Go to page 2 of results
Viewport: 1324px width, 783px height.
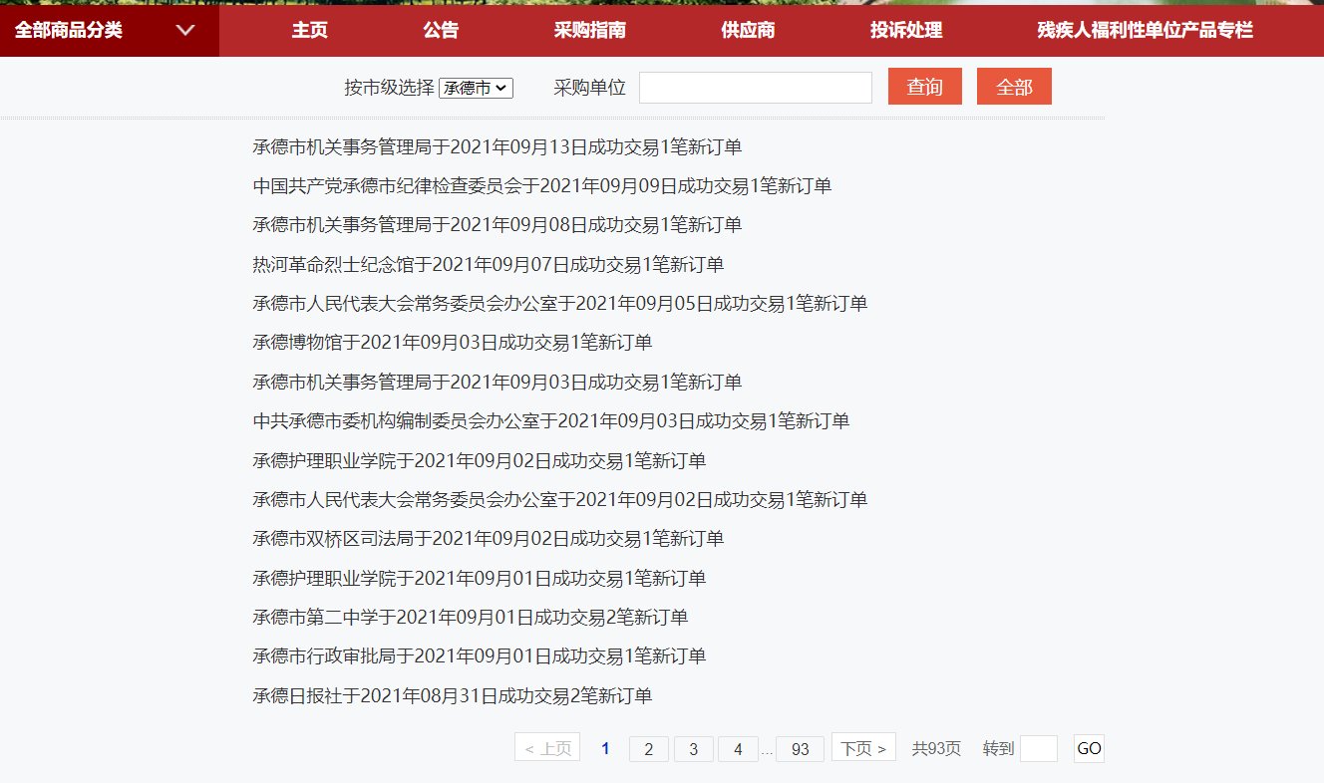pos(648,748)
